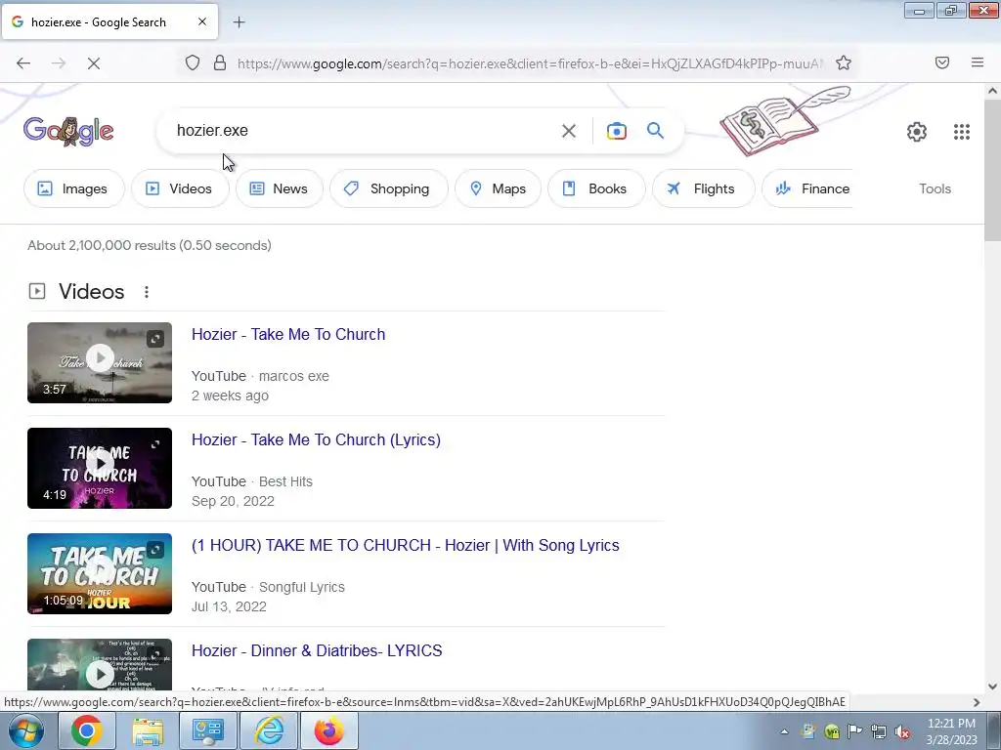Open Take Me To Church (Lyrics) link
Image resolution: width=1001 pixels, height=750 pixels.
click(x=316, y=440)
